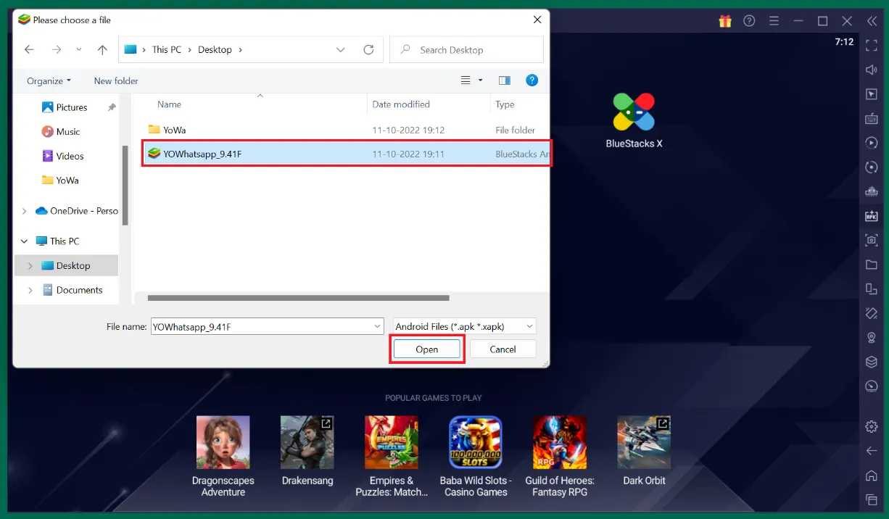
Task: Click the location pin icon in sidebar
Action: tap(872, 338)
